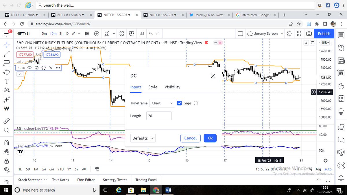Select the 1Y date range
Viewport: 347px width, 195px height.
(69, 169)
